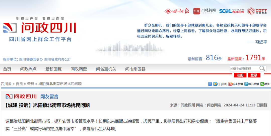
Task: Select 最新回复 in the navigation
Action: (53, 69)
